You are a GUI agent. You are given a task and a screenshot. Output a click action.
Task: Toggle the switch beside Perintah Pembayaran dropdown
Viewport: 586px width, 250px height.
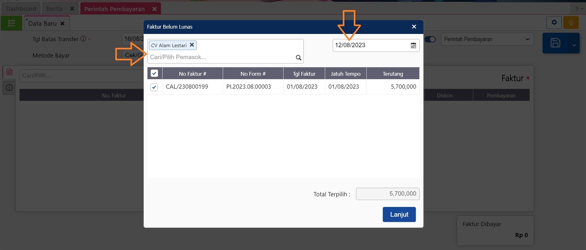pos(430,39)
